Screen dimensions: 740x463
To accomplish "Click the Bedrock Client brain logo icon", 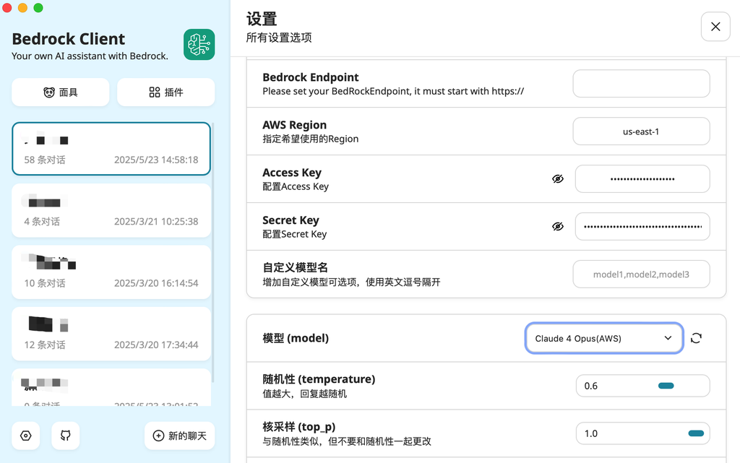I will [199, 45].
